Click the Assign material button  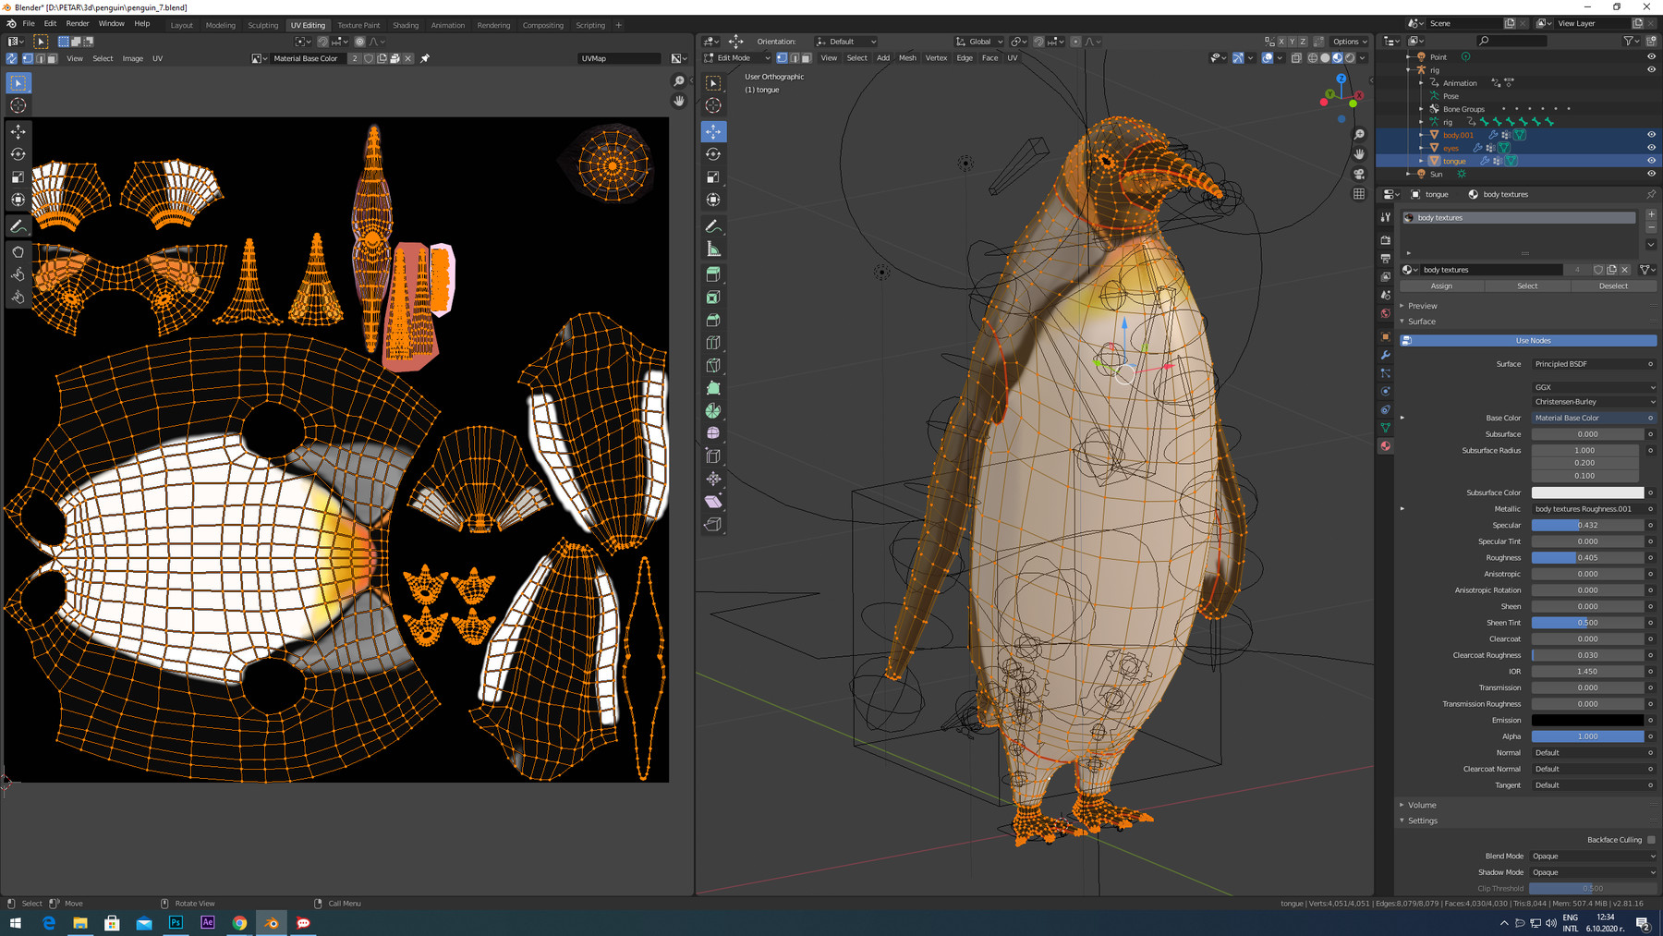(1441, 286)
